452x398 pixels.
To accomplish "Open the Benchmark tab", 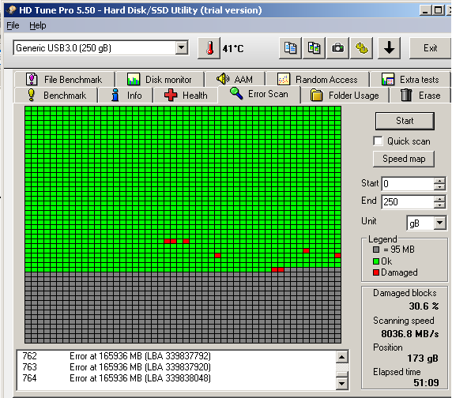I will [x=56, y=95].
